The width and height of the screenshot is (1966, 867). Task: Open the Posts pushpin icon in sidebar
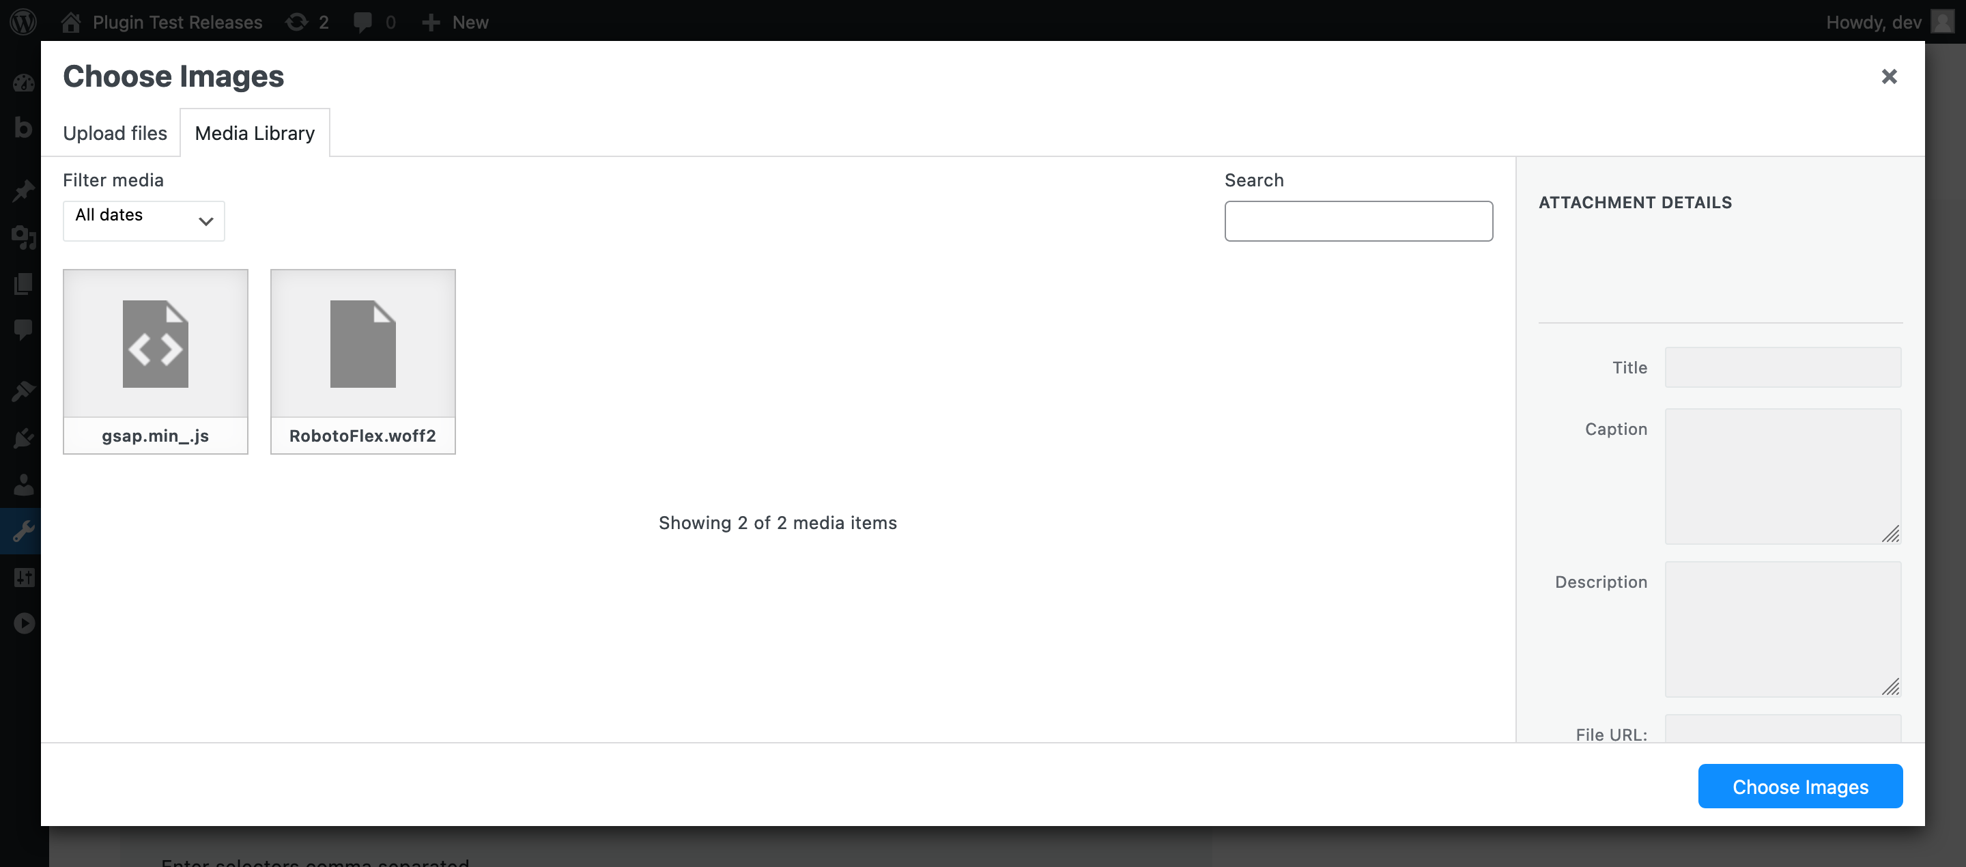pos(24,190)
